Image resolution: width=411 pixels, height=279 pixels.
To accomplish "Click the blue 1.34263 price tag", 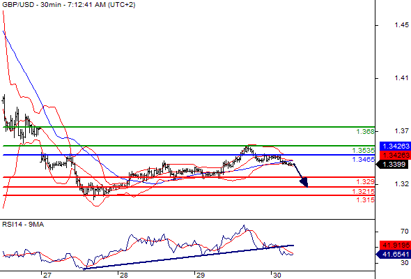I will pyautogui.click(x=395, y=146).
